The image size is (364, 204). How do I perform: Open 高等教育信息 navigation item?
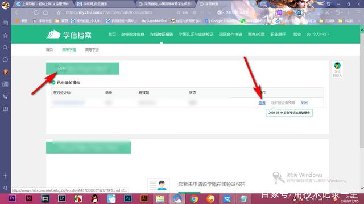pyautogui.click(x=133, y=34)
